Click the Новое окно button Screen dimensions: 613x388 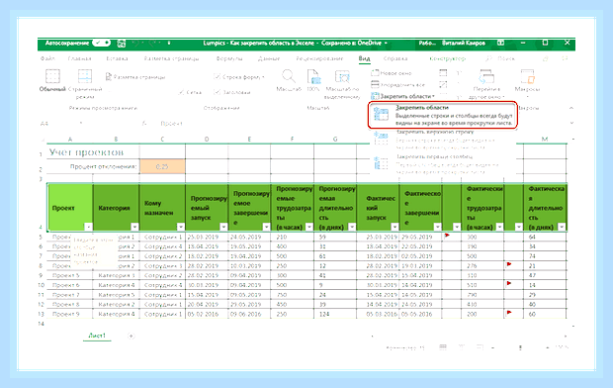click(391, 73)
